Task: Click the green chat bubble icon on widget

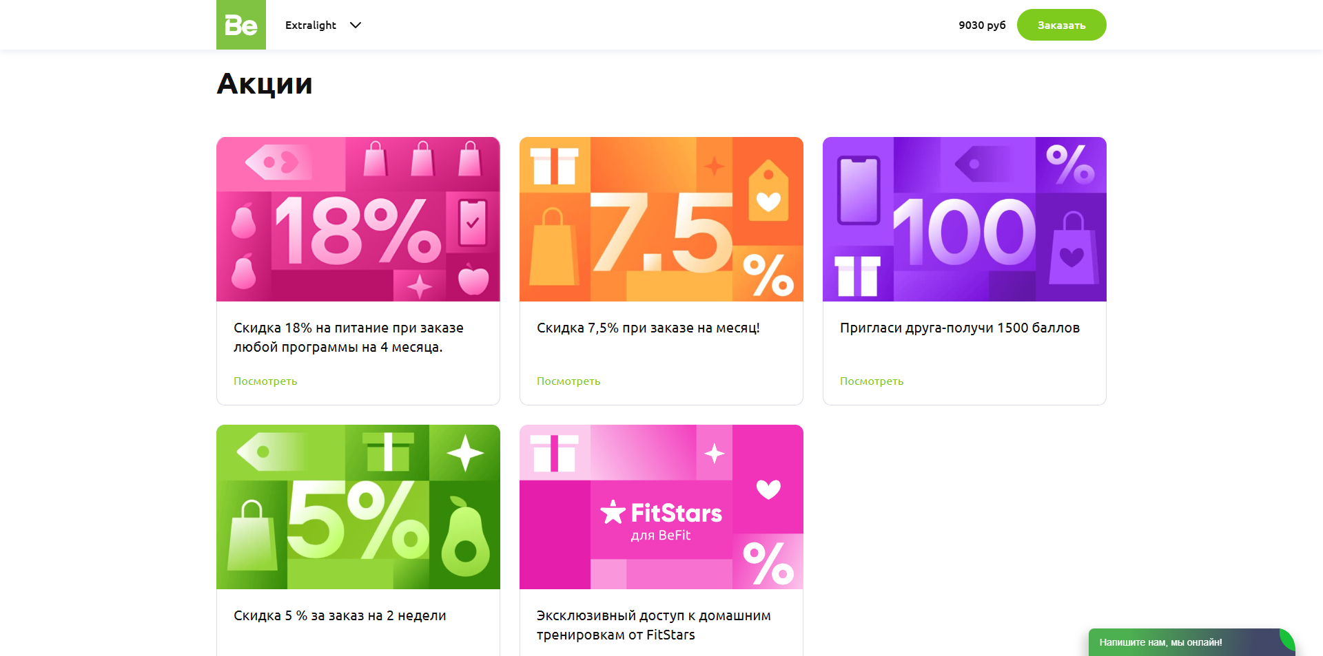Action: click(1287, 637)
